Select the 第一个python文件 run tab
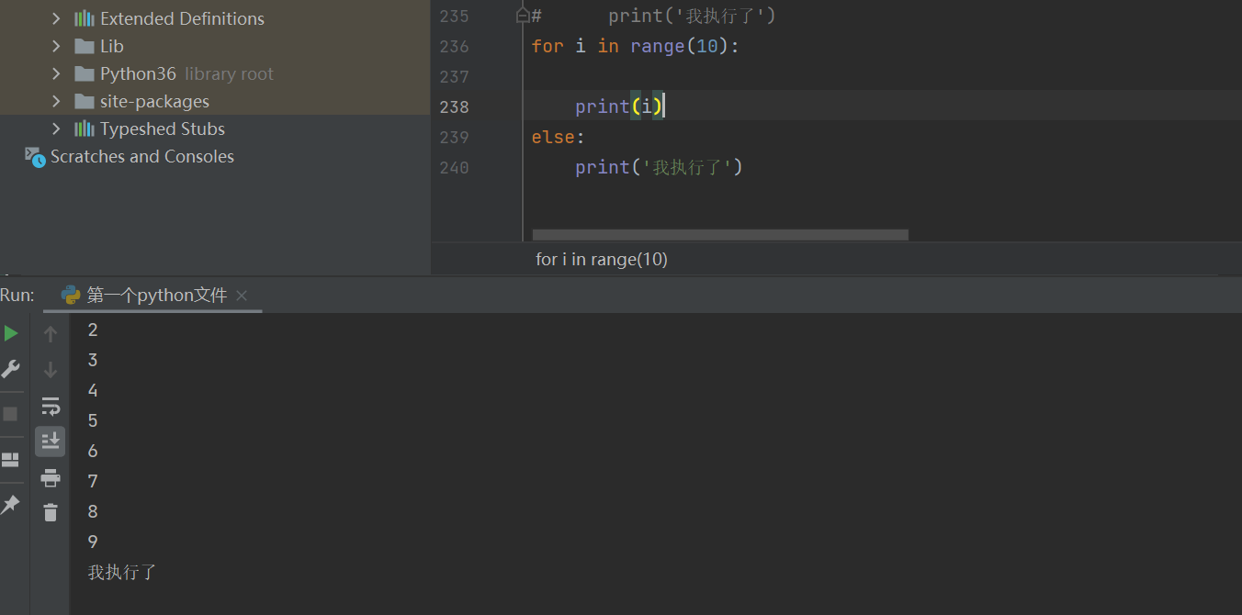The width and height of the screenshot is (1242, 615). [x=152, y=296]
